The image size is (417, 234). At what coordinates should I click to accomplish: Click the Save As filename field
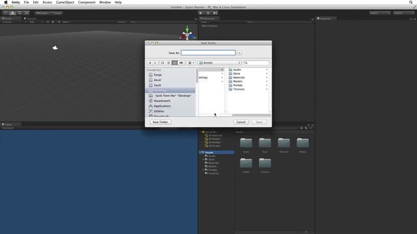click(x=208, y=53)
